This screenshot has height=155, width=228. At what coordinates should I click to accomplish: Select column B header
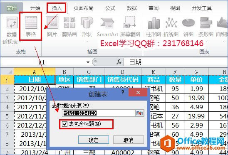[x=64, y=71]
